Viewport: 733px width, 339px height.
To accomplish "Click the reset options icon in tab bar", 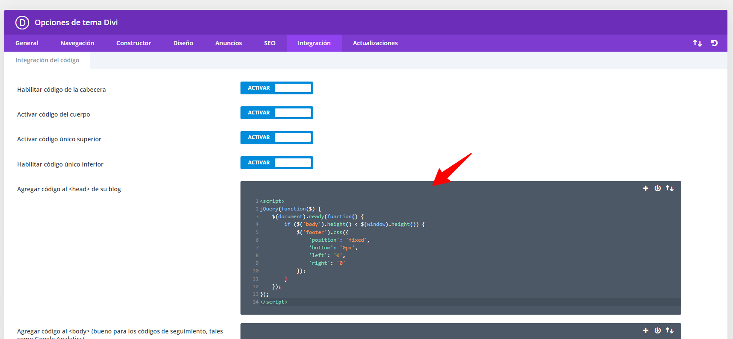I will click(714, 43).
